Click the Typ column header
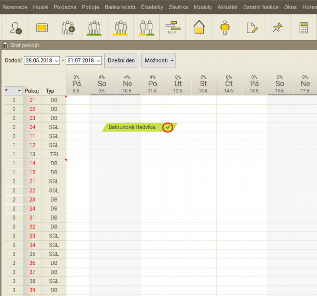Viewport: 317px width, 296px height. click(50, 91)
